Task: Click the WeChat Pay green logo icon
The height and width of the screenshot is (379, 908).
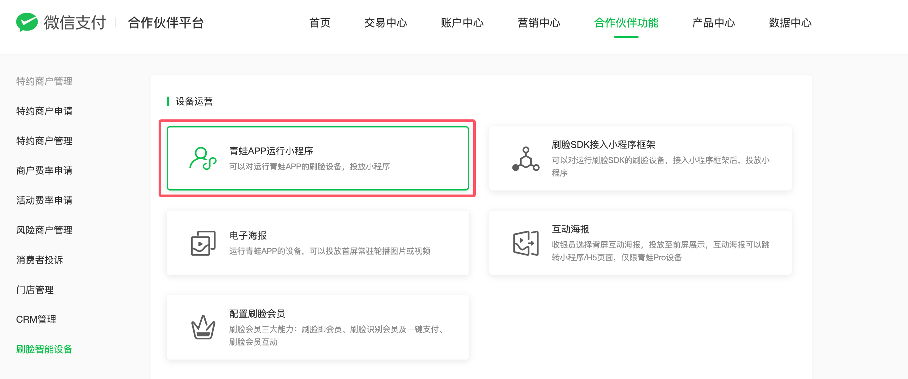Action: click(27, 22)
